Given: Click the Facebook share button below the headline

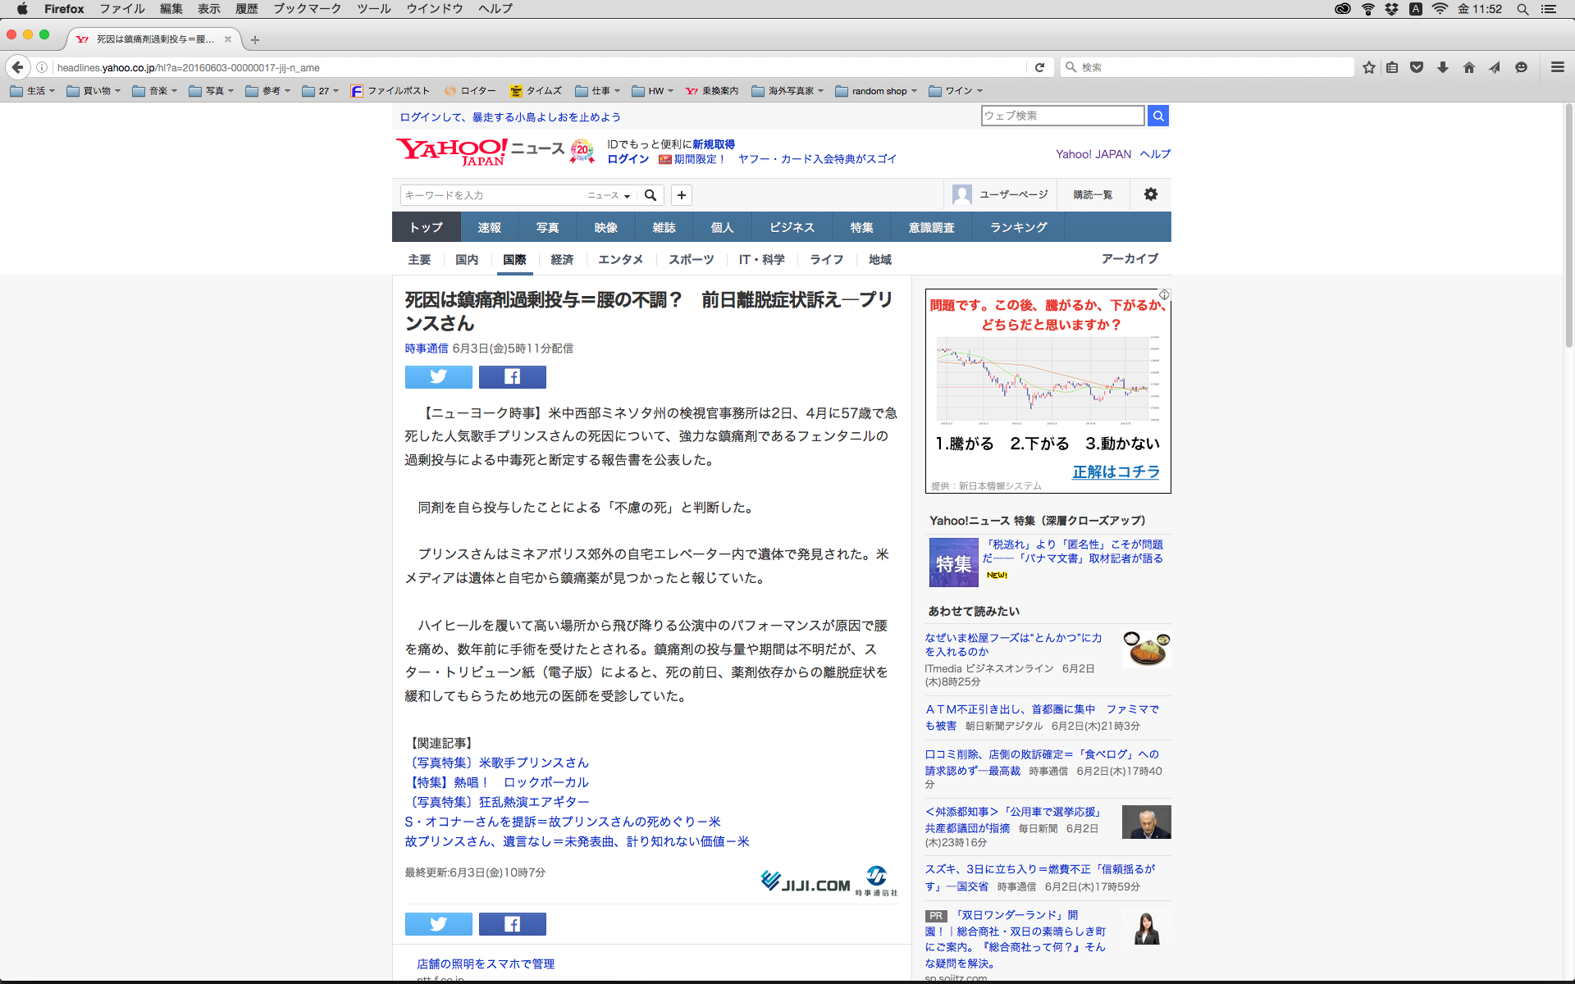Looking at the screenshot, I should (512, 376).
